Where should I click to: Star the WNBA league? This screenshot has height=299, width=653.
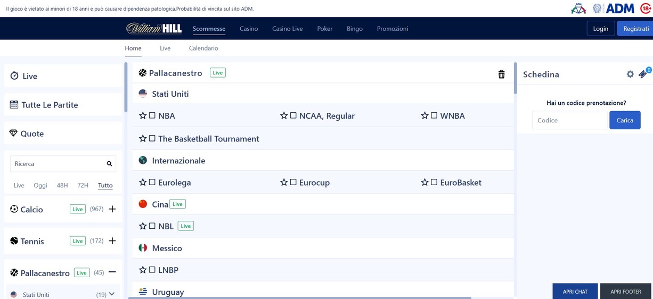pos(425,115)
